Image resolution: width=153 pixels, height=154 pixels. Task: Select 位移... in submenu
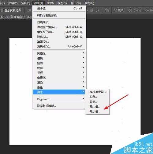97,97
